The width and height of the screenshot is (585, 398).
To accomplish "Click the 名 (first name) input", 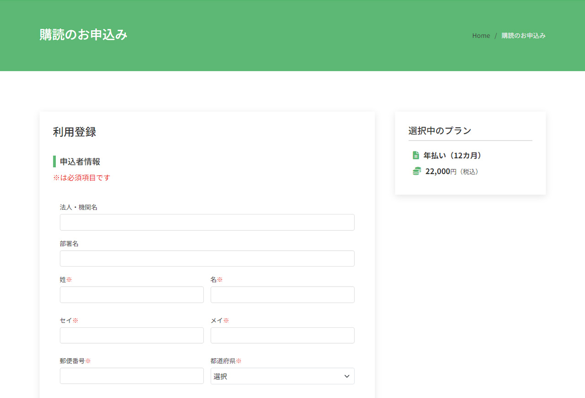I will point(282,294).
